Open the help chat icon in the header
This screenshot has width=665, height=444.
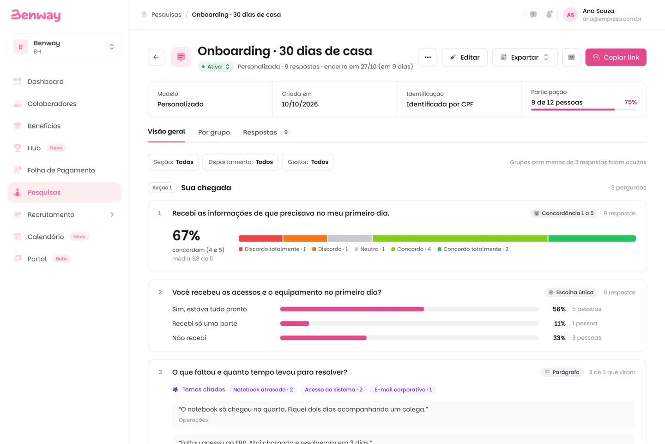pos(533,15)
